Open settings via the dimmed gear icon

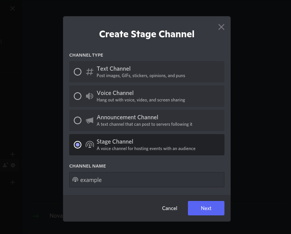pos(13,165)
